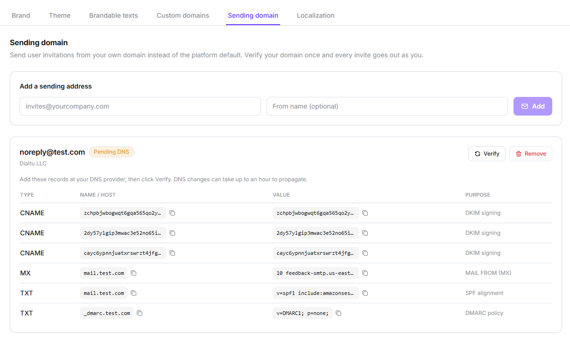The height and width of the screenshot is (342, 570).
Task: Copy first CNAME value zchpbjwbogwqt6gqa565qo2y
Action: pos(365,213)
